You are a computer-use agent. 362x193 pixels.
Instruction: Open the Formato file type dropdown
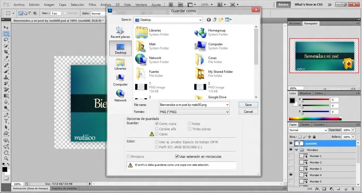227,112
